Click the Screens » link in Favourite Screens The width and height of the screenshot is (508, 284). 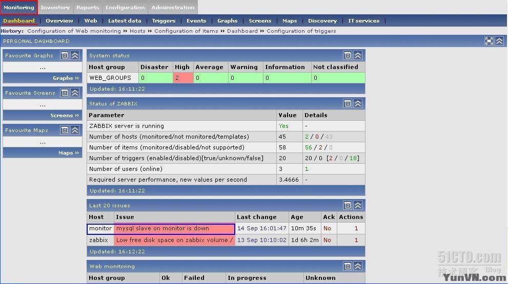coord(65,116)
